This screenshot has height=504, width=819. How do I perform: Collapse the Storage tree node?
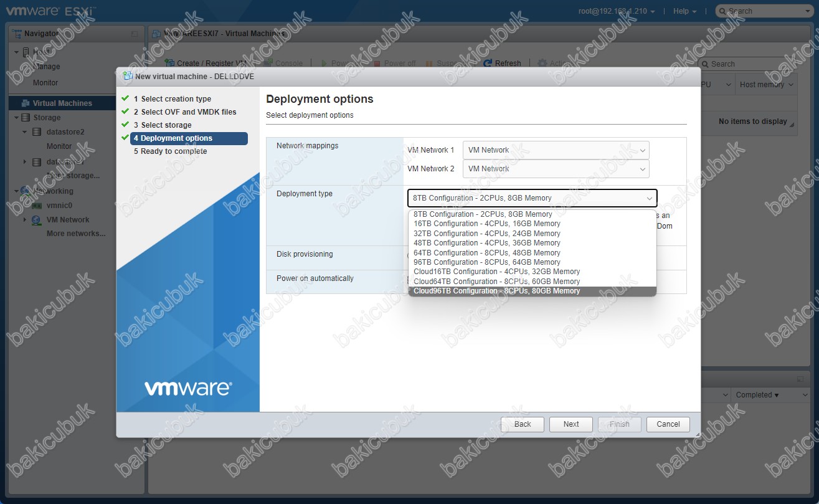(x=17, y=117)
